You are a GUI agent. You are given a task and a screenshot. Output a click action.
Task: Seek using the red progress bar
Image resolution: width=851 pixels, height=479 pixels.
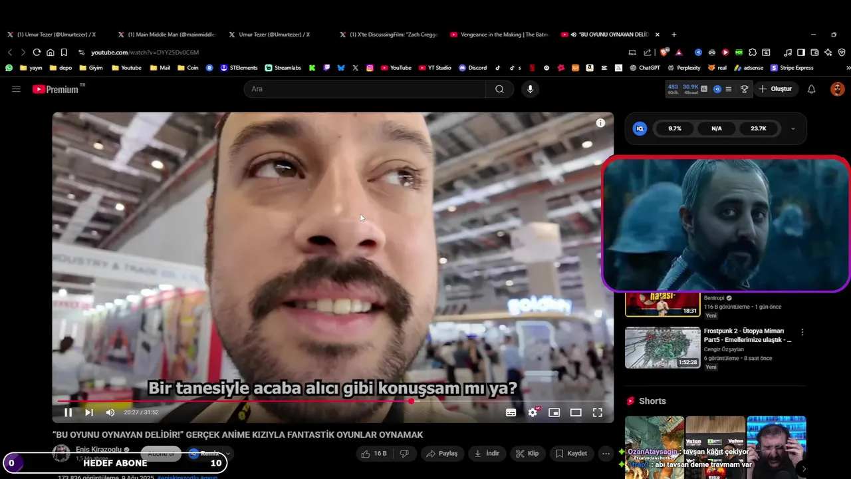[332, 401]
